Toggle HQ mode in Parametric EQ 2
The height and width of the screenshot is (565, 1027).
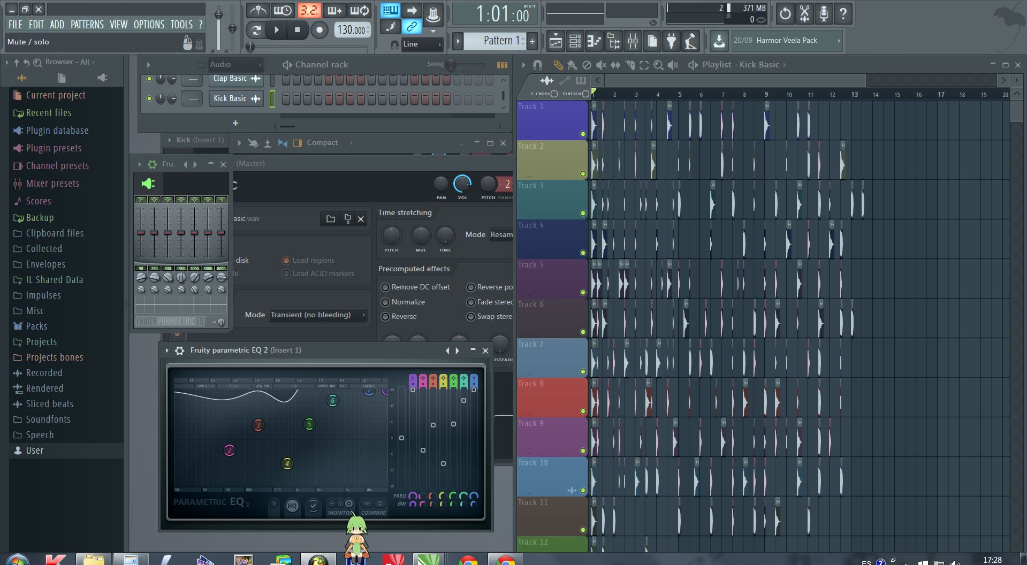(x=292, y=505)
